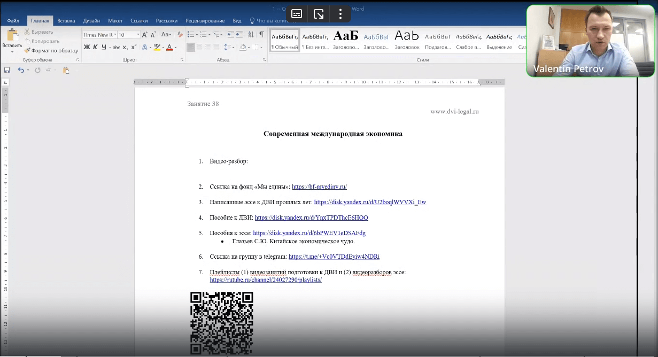This screenshot has height=357, width=658.
Task: Toggle strikethrough (abc) formatting
Action: tap(116, 47)
